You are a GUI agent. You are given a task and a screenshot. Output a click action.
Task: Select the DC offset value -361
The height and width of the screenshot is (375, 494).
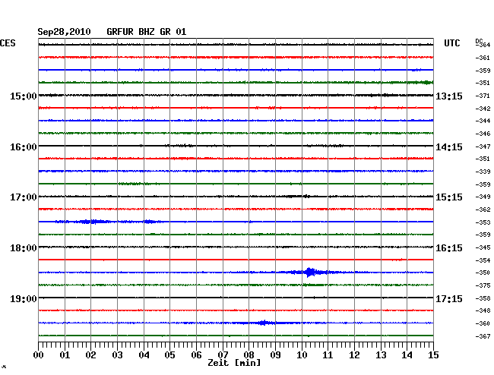(483, 58)
